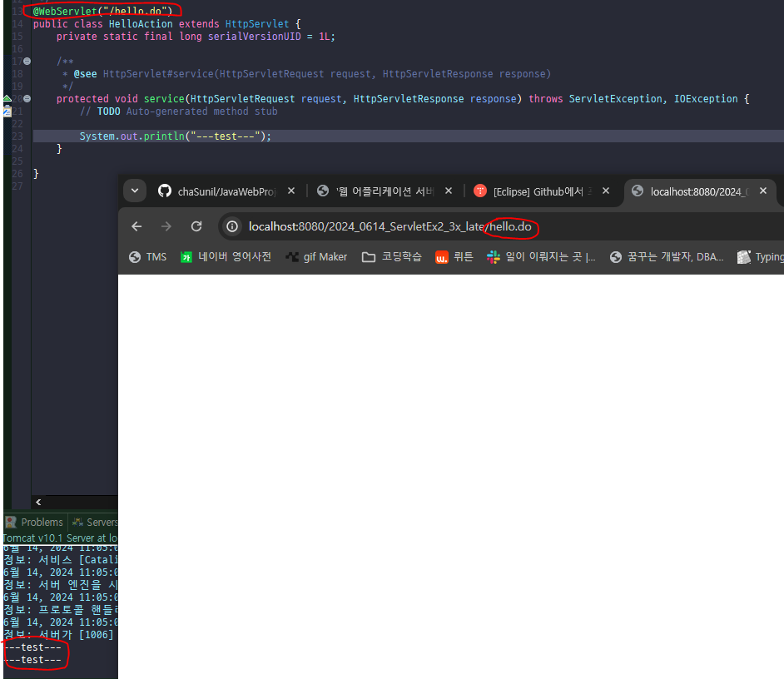Switch to the chaSunil/JavaWebProj GitHub tab
784x679 pixels.
[x=226, y=191]
